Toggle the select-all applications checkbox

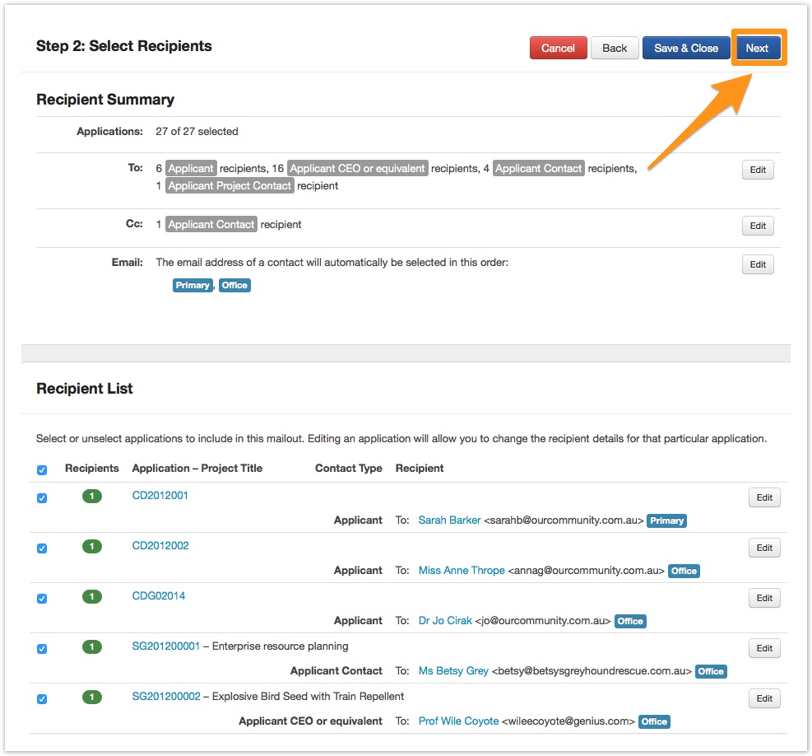(x=42, y=470)
